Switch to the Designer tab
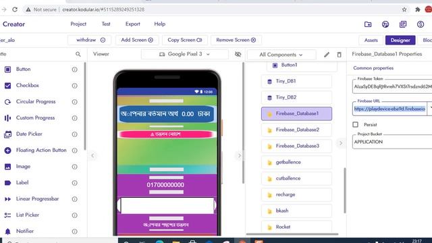The height and width of the screenshot is (243, 432). [x=400, y=40]
